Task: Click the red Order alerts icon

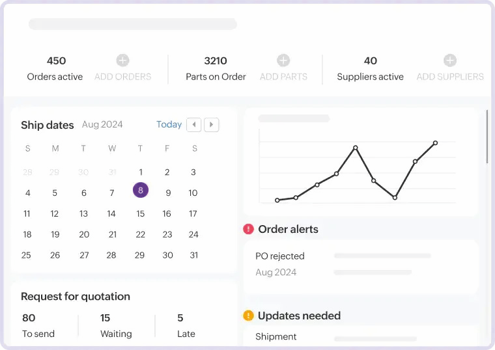Action: [x=248, y=229]
